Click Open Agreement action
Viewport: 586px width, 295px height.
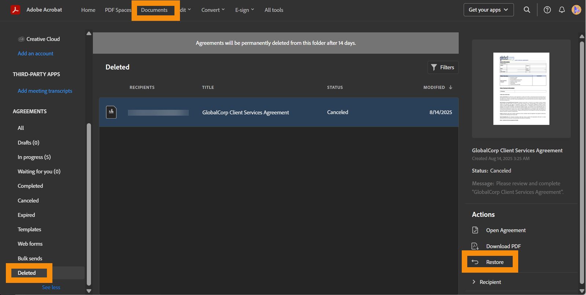506,230
